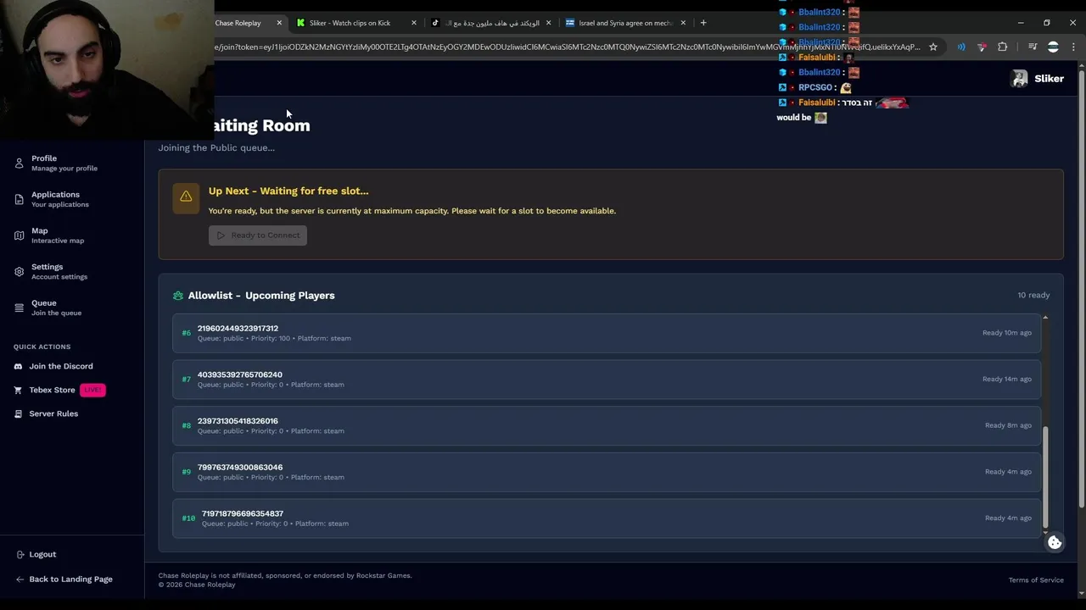Select player row 403935392765706240

607,380
